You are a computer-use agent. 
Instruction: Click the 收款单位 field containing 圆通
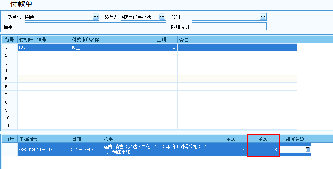(58, 17)
